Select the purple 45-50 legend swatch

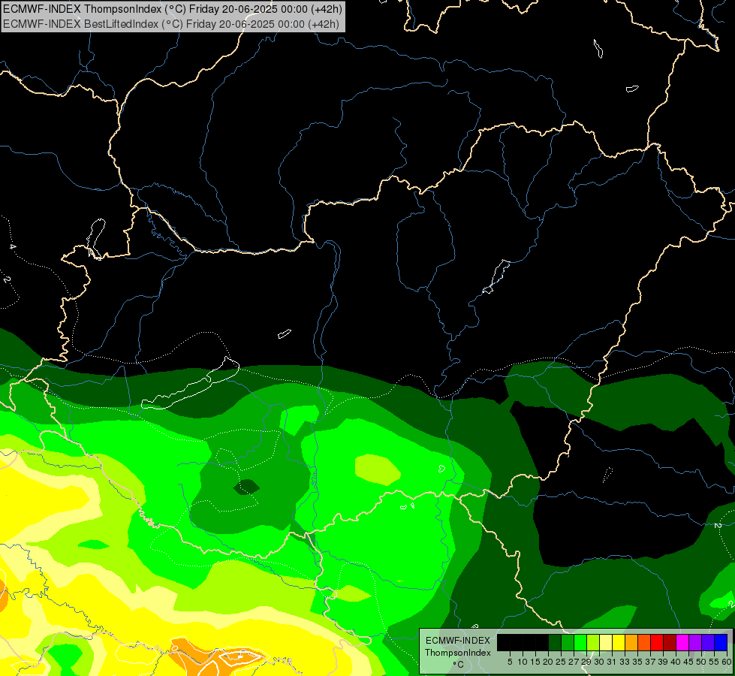pos(695,642)
